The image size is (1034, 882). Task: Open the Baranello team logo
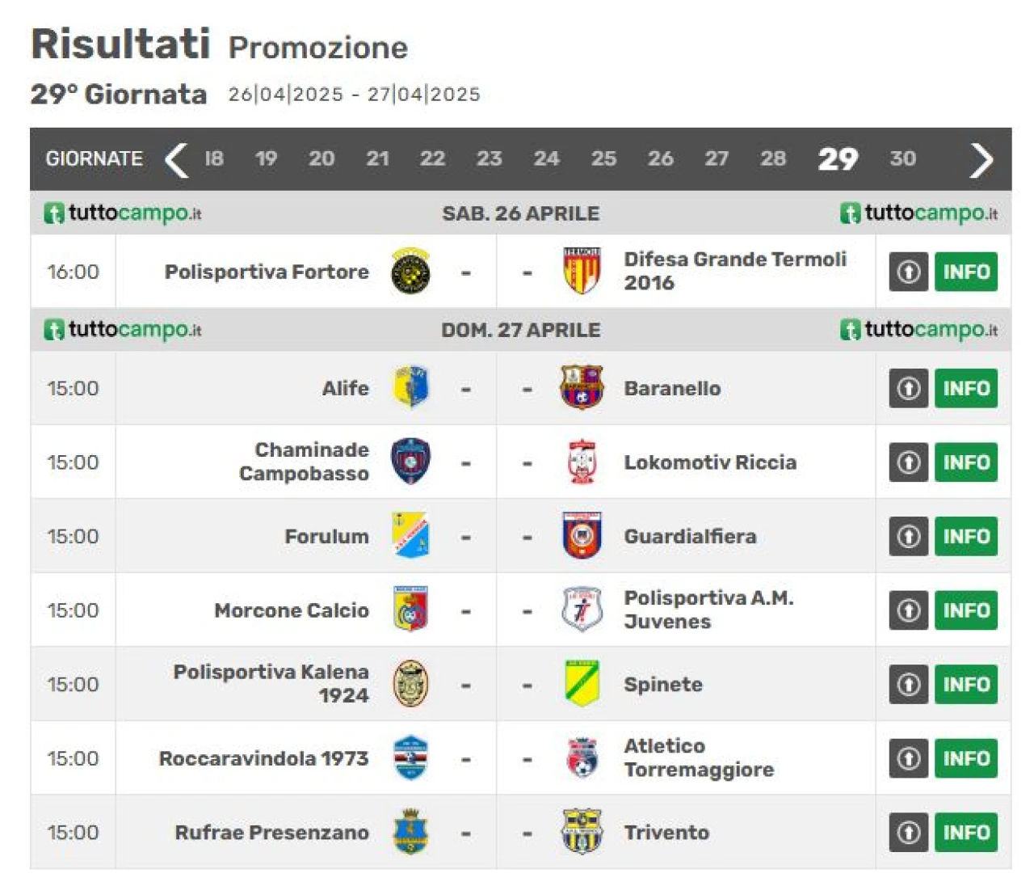click(x=582, y=388)
